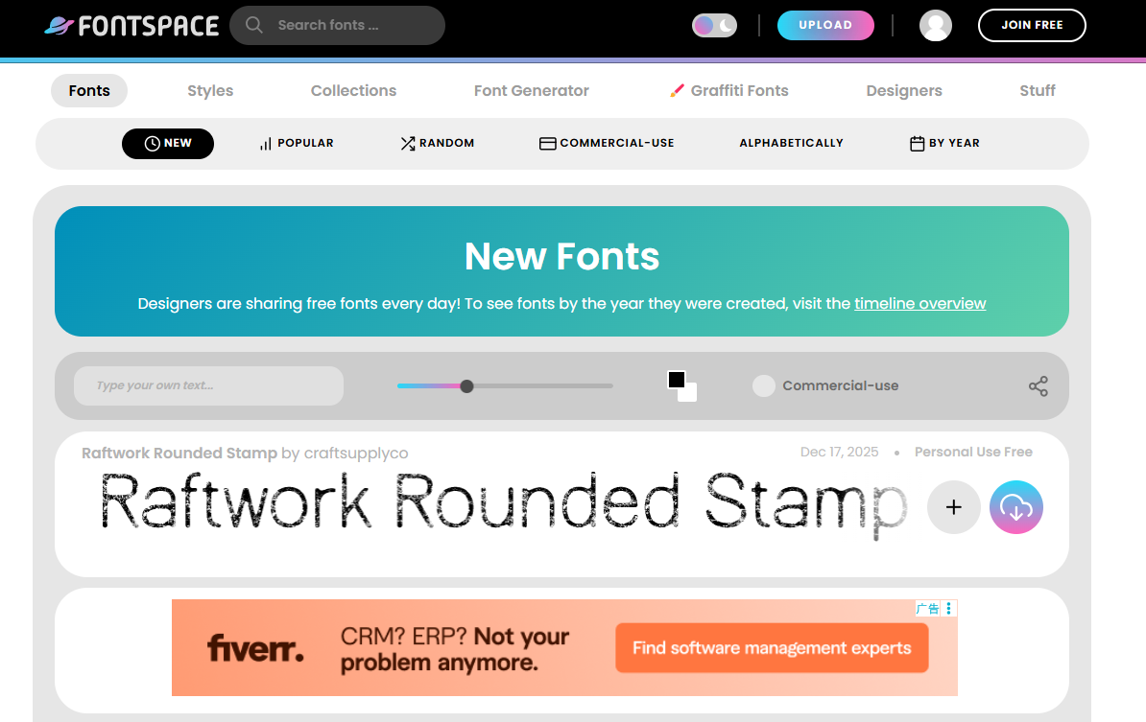Click the font size slider handle

[466, 386]
